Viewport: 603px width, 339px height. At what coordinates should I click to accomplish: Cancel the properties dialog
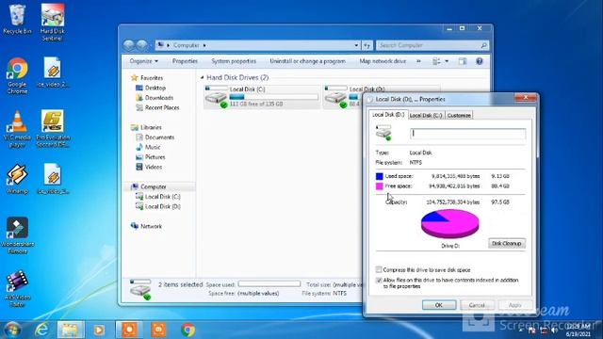click(477, 305)
